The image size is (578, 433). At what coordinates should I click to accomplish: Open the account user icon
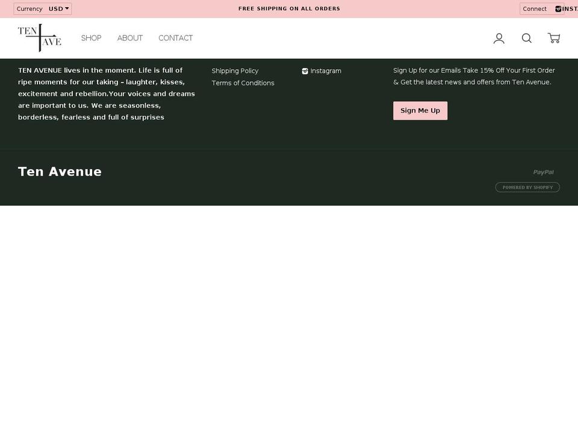(x=499, y=38)
